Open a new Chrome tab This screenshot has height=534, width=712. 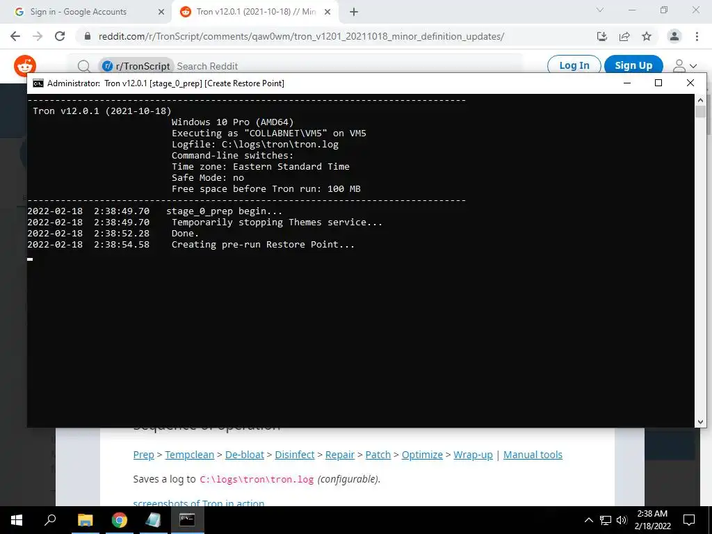click(x=354, y=13)
